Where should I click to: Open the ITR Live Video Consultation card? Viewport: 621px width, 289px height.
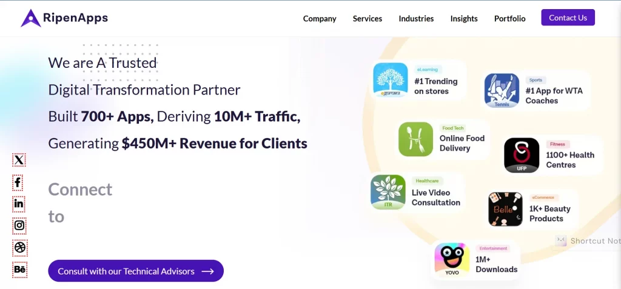click(417, 193)
